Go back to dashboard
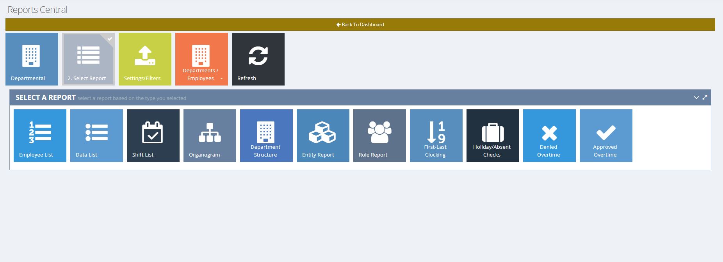723x262 pixels. tap(360, 25)
